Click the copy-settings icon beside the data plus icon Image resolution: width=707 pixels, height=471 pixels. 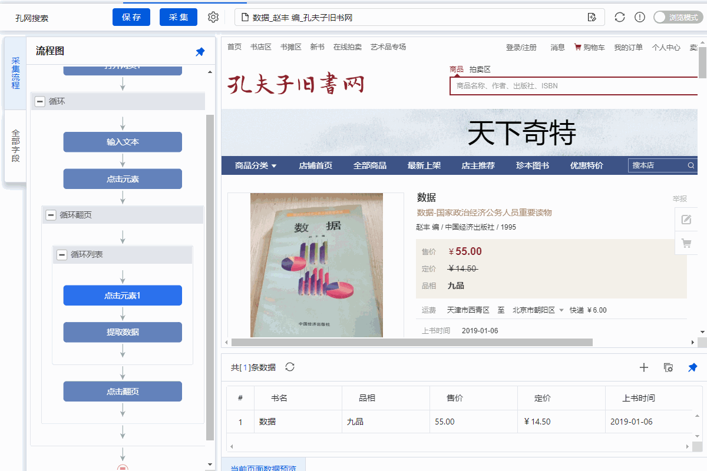(669, 367)
